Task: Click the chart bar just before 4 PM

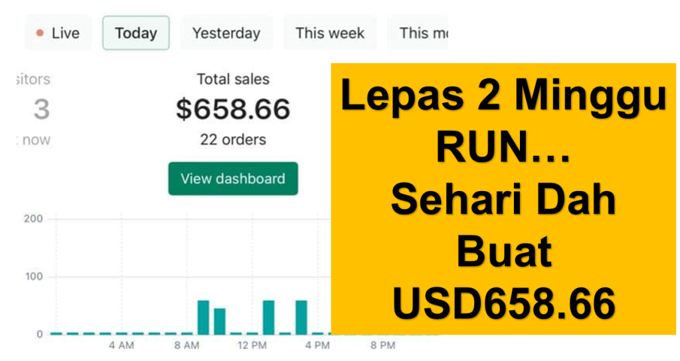Action: 301,317
